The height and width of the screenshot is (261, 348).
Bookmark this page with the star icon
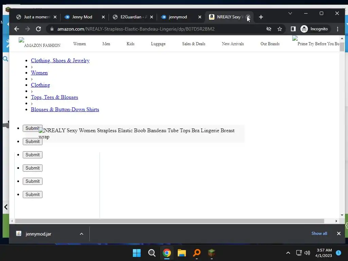click(x=280, y=29)
